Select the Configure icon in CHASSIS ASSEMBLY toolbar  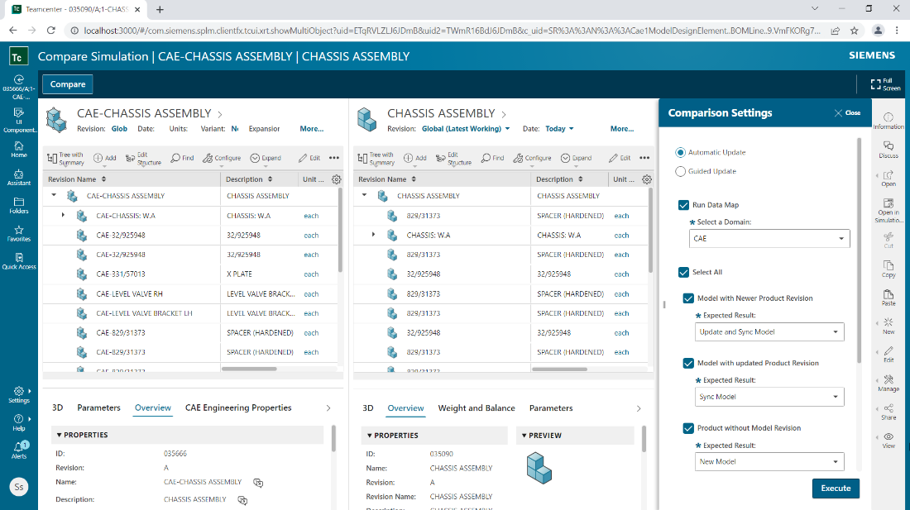click(x=531, y=157)
